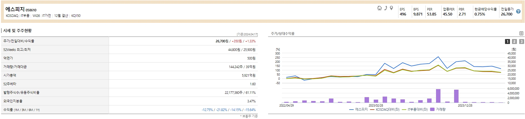
Task: Toggle the 에스피지 legend series
Action: pyautogui.click(x=358, y=109)
